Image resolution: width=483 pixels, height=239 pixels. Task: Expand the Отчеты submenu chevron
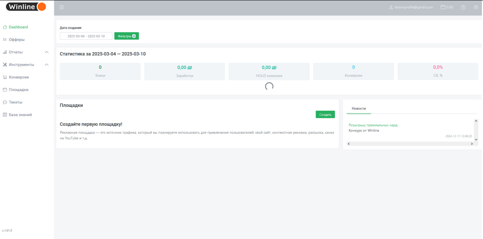click(x=46, y=52)
